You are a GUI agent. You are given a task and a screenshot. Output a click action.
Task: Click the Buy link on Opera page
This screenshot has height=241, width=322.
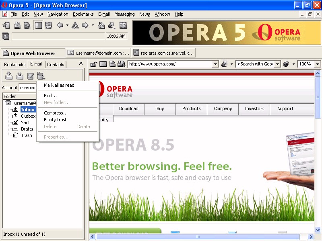tap(160, 108)
